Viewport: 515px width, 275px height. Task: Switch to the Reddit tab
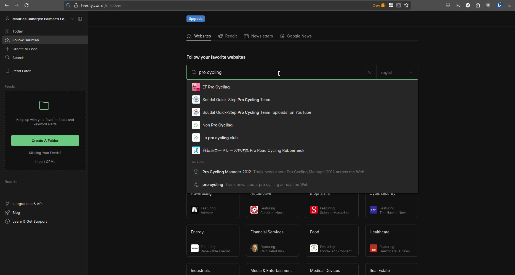click(x=228, y=36)
